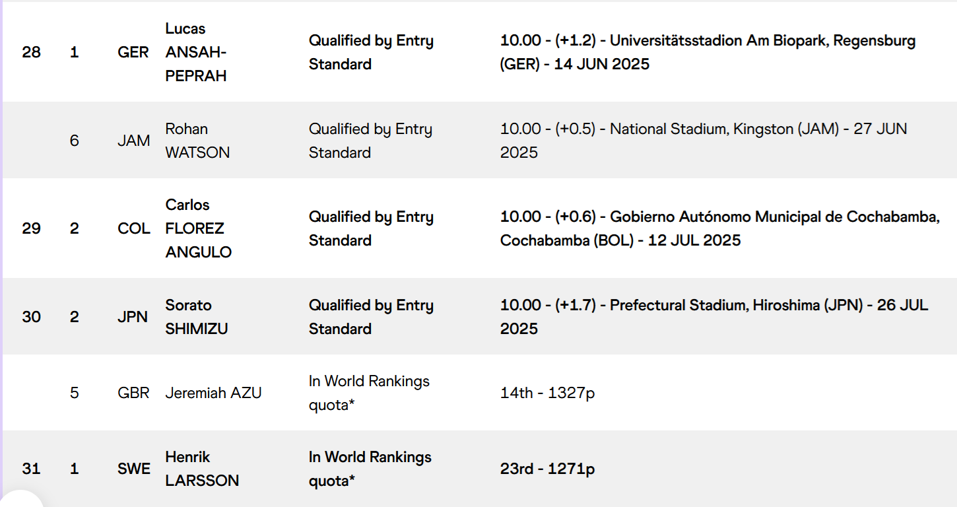Click the Regensburg 14 JUN 2025 result text
The width and height of the screenshot is (957, 507).
708,52
